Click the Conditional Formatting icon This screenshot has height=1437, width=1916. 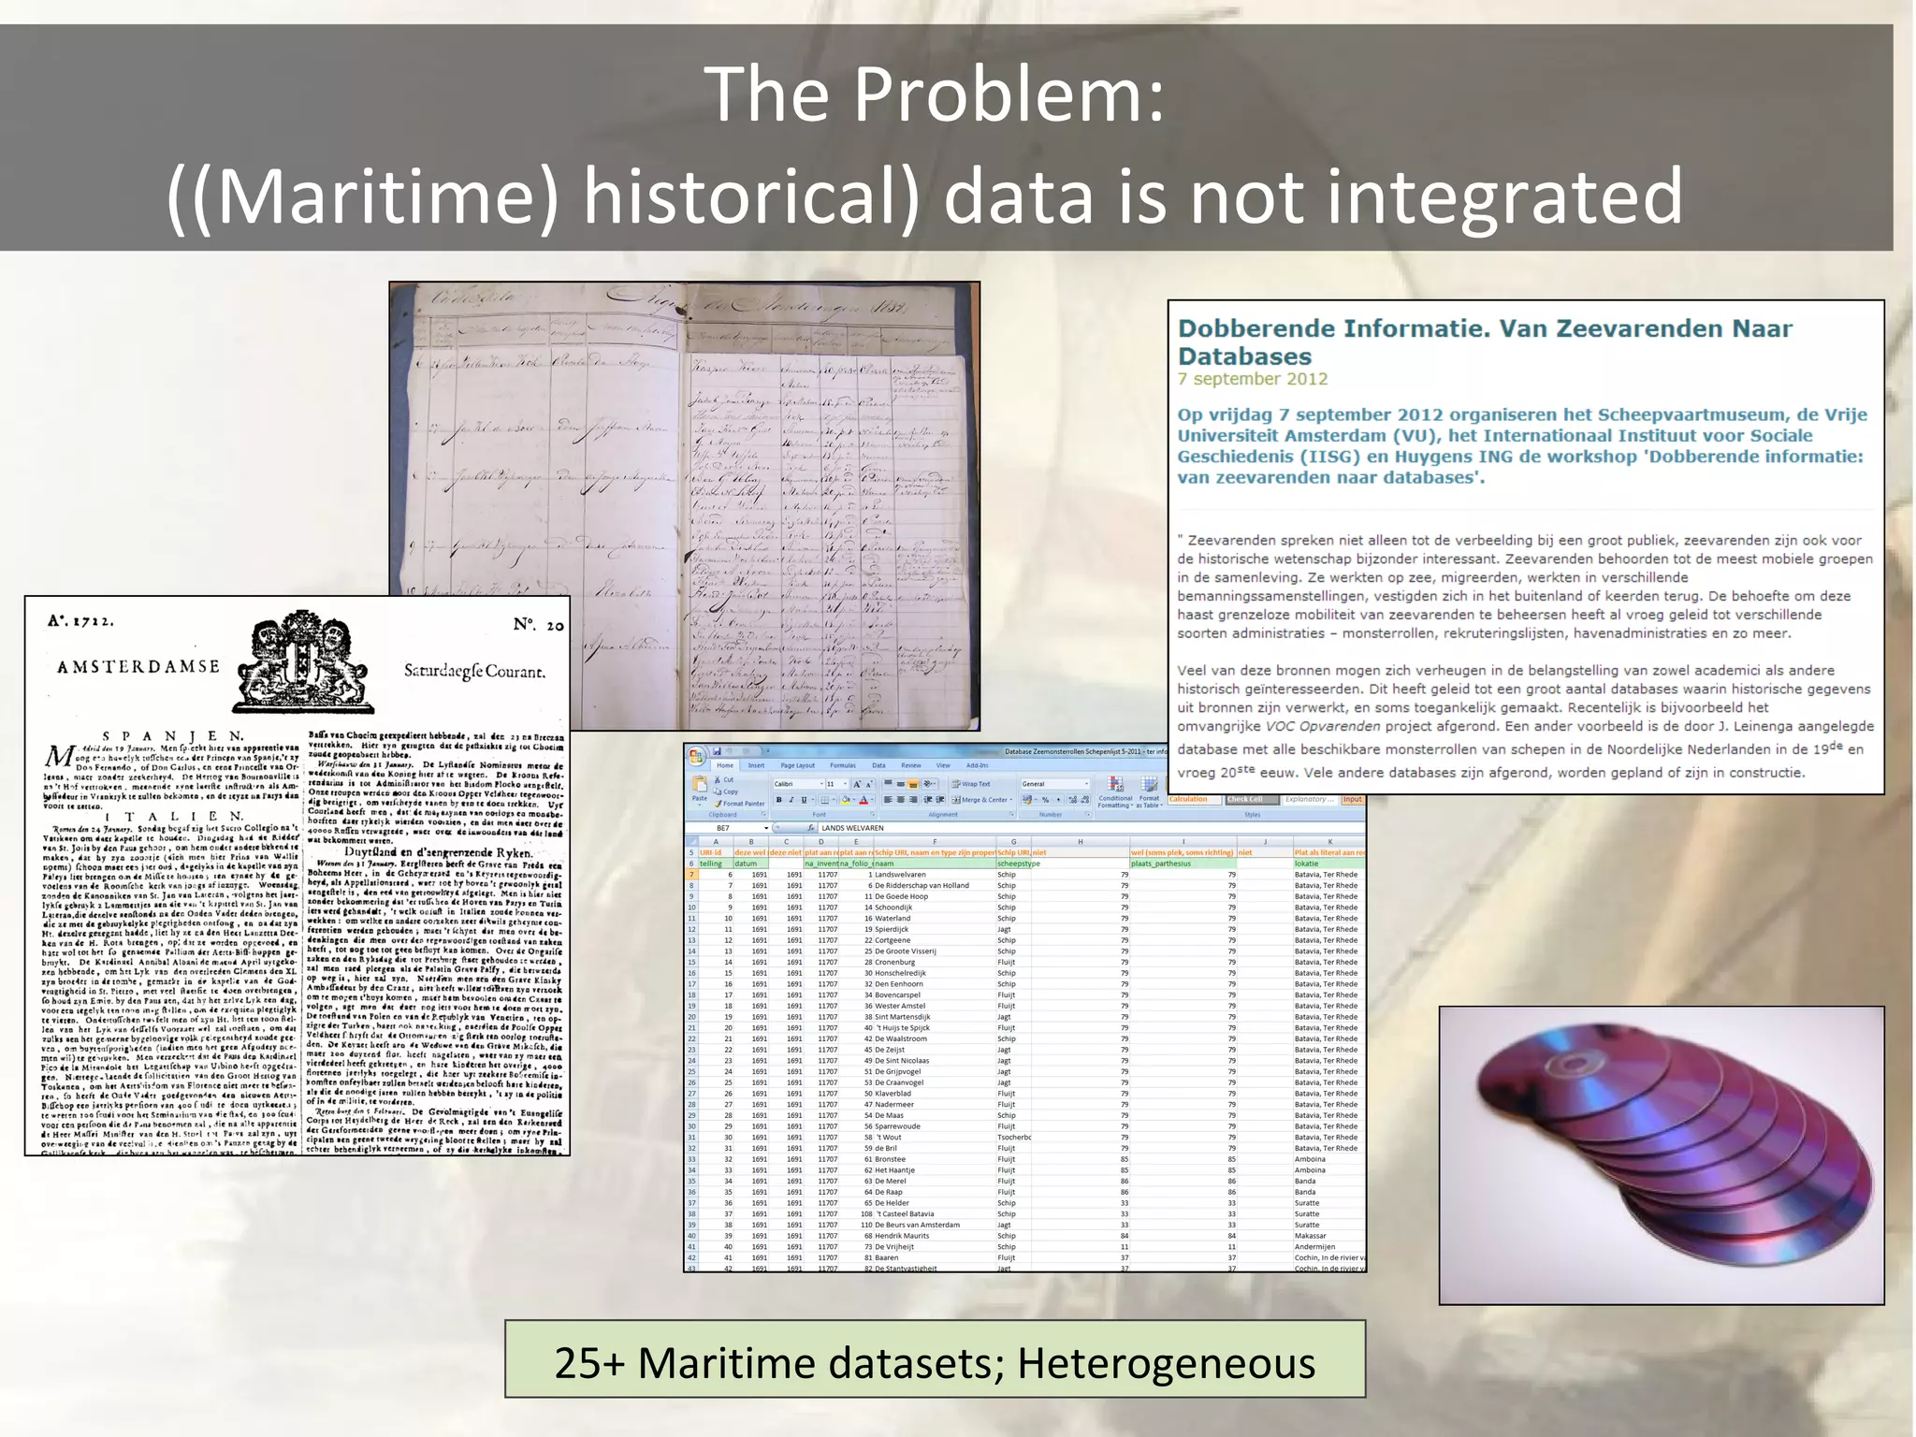[x=1115, y=784]
